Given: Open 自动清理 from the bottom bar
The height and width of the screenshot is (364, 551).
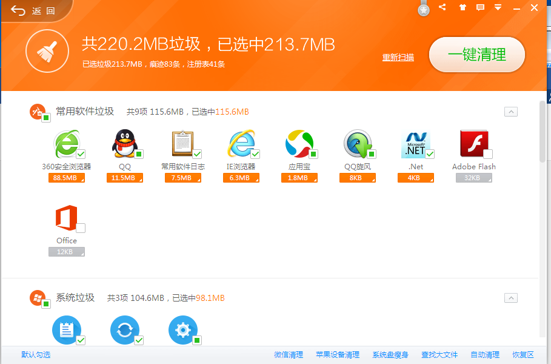Looking at the screenshot, I should point(485,355).
